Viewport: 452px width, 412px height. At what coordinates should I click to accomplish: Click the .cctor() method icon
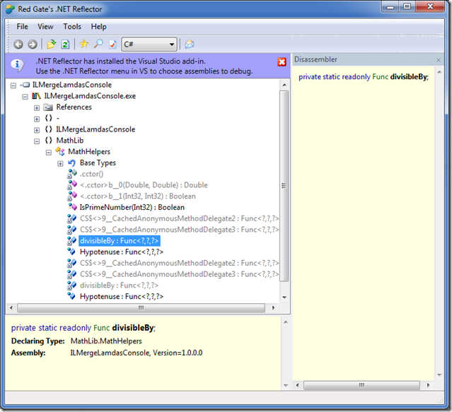tap(71, 174)
